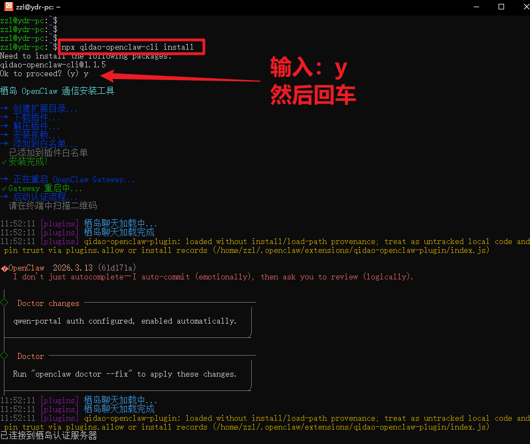Click the 已连接到栖岛认证服务器 status line
This screenshot has height=444, width=530.
tap(49, 436)
